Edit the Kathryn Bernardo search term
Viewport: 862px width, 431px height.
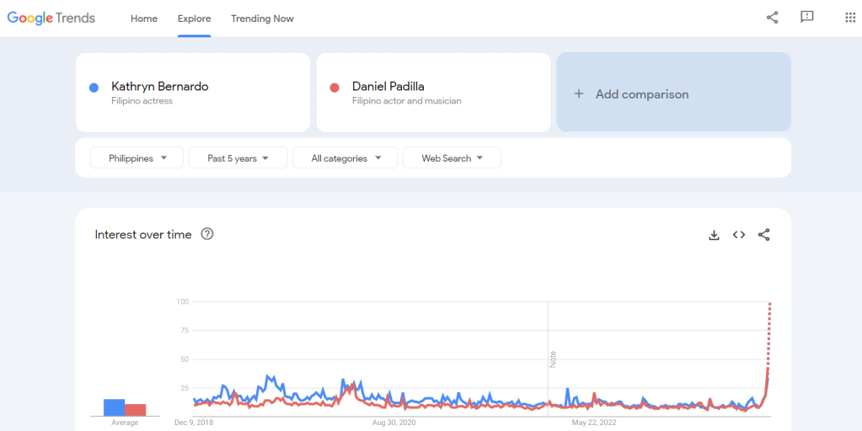pos(160,87)
